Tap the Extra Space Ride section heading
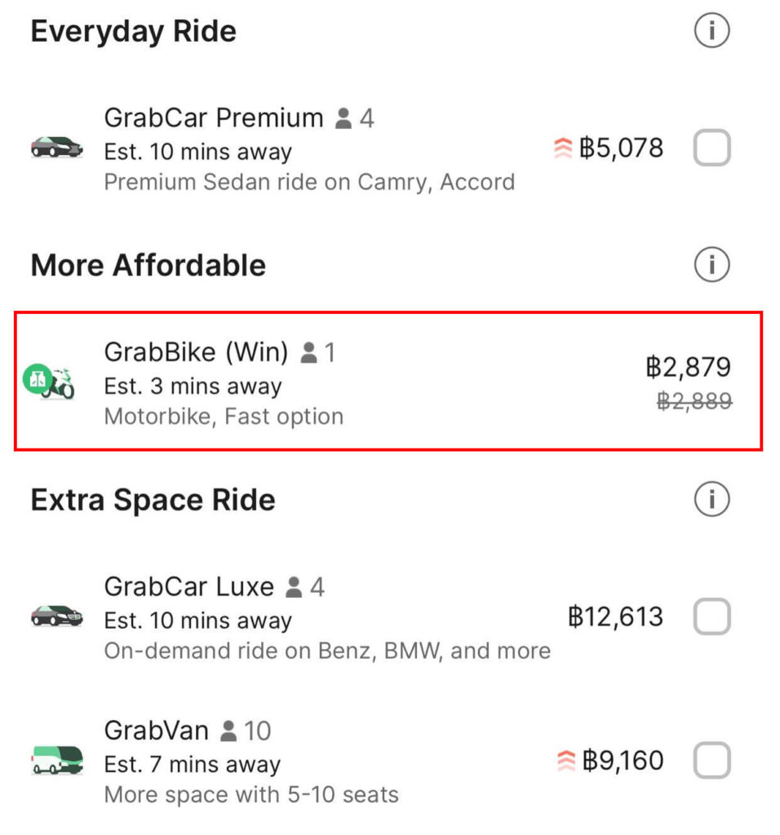The width and height of the screenshot is (780, 835). pyautogui.click(x=153, y=500)
